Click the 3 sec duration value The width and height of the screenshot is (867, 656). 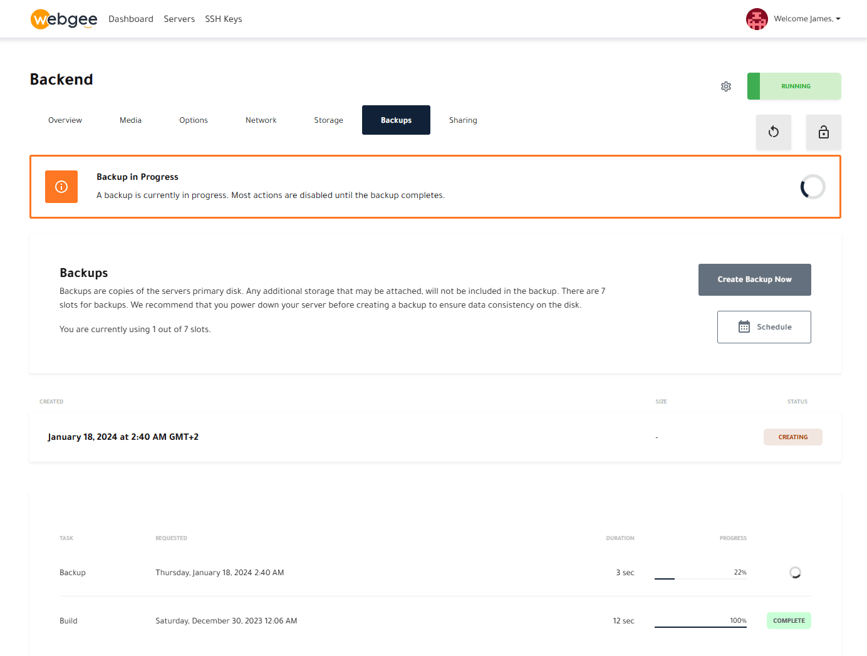(x=625, y=573)
